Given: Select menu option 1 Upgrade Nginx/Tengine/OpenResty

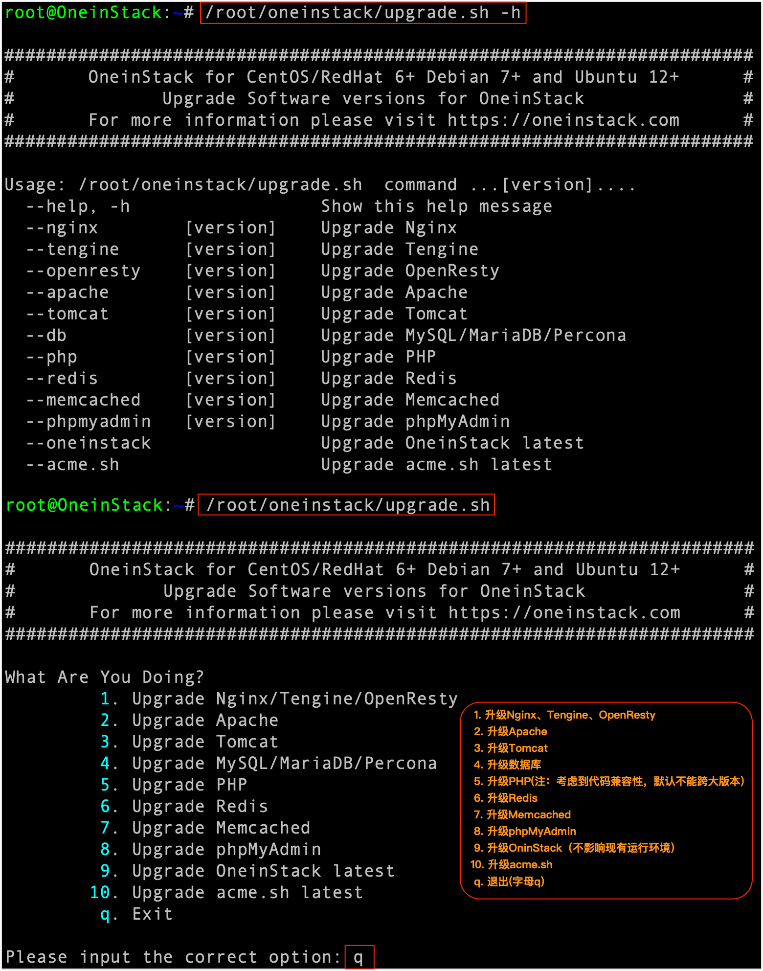Looking at the screenshot, I should tap(279, 699).
